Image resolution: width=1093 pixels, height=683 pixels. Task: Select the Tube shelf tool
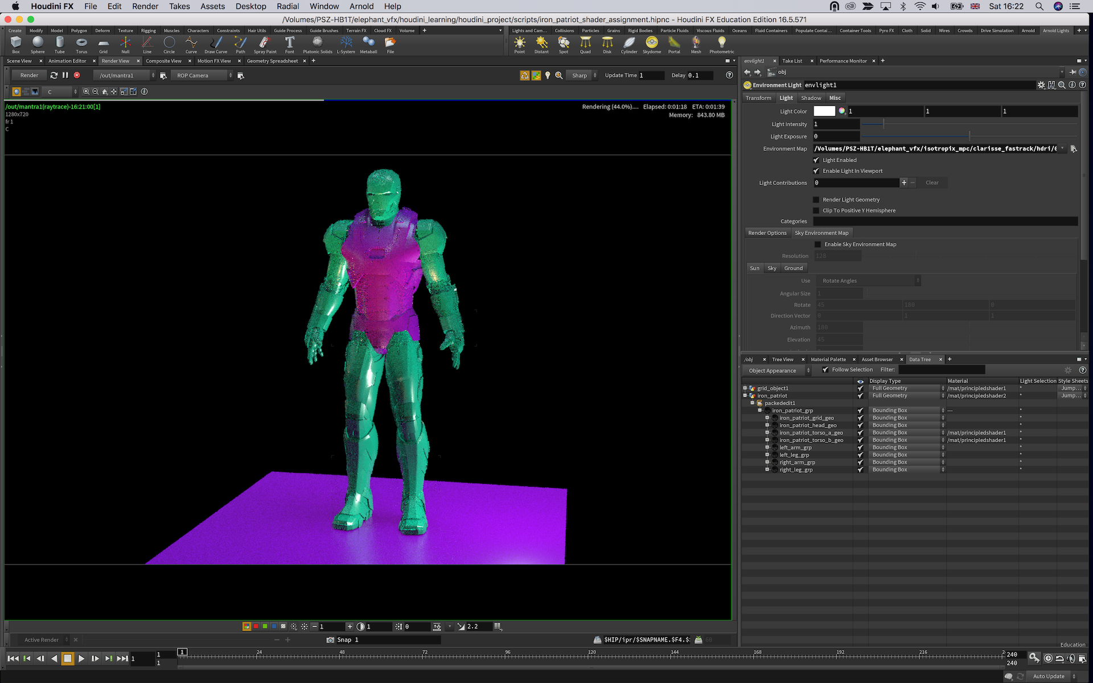pos(60,44)
